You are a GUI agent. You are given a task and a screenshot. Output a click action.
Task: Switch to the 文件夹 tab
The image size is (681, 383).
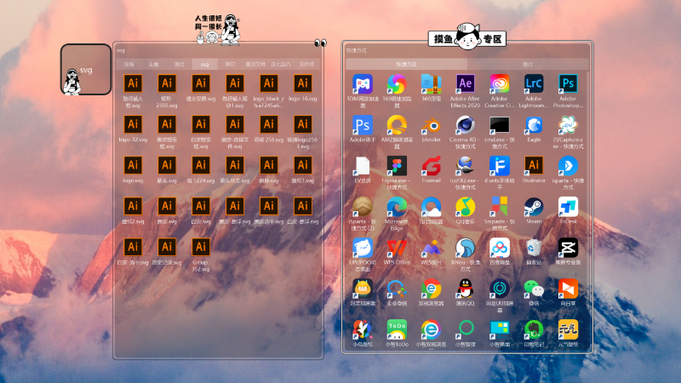pyautogui.click(x=306, y=64)
